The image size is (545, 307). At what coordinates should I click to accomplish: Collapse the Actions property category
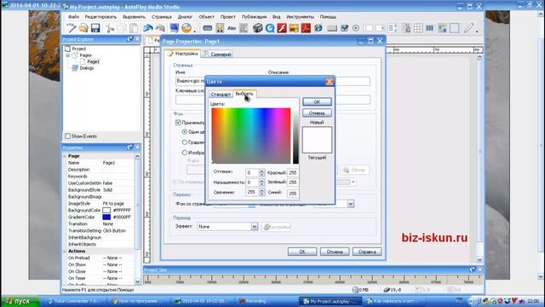[65, 251]
